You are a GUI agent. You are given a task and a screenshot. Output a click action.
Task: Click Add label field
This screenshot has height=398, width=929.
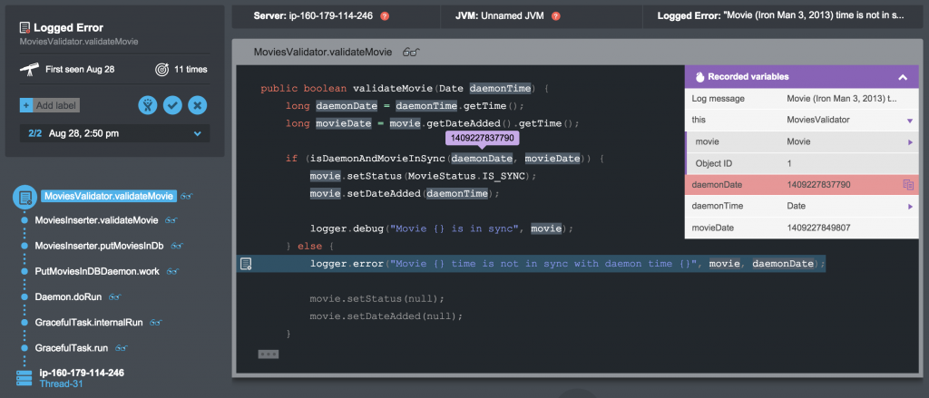[50, 106]
